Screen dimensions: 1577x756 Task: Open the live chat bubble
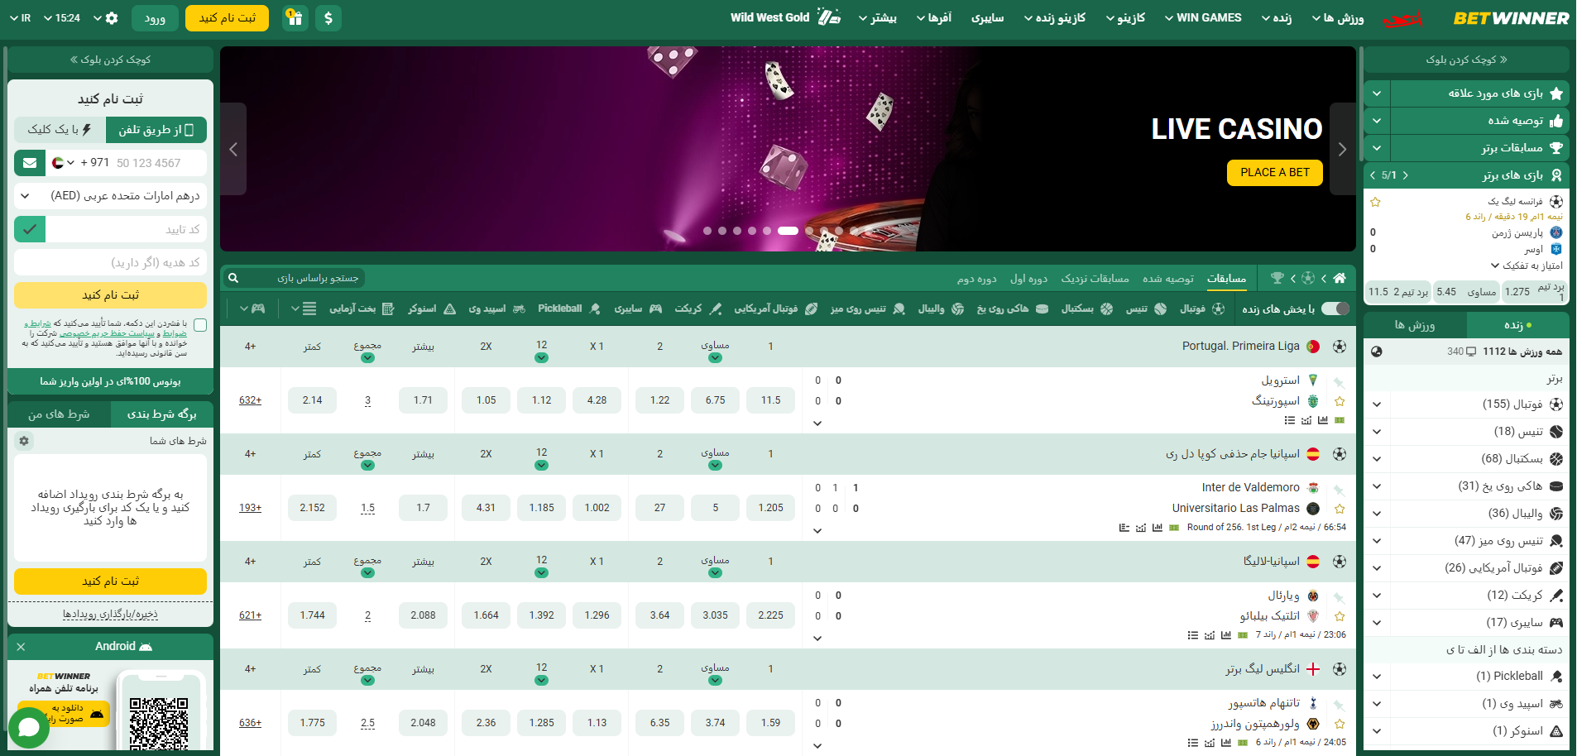[29, 727]
